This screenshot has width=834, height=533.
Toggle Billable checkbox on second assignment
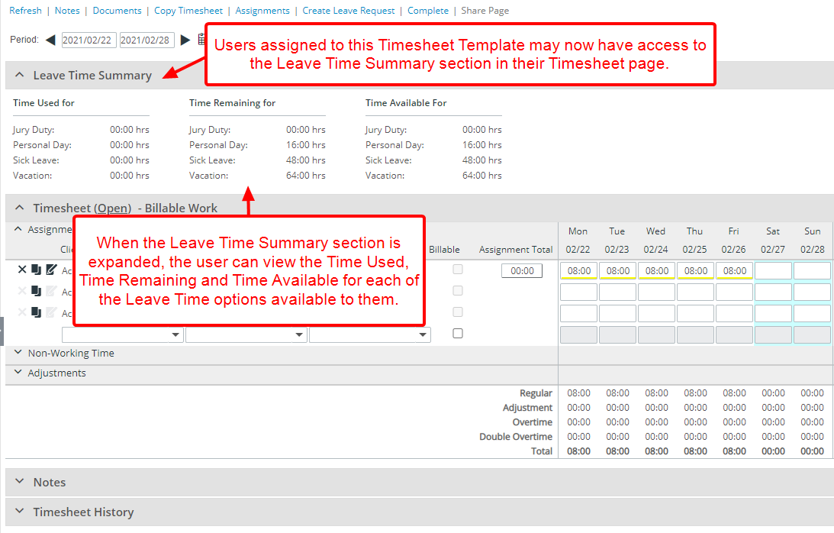coord(458,291)
